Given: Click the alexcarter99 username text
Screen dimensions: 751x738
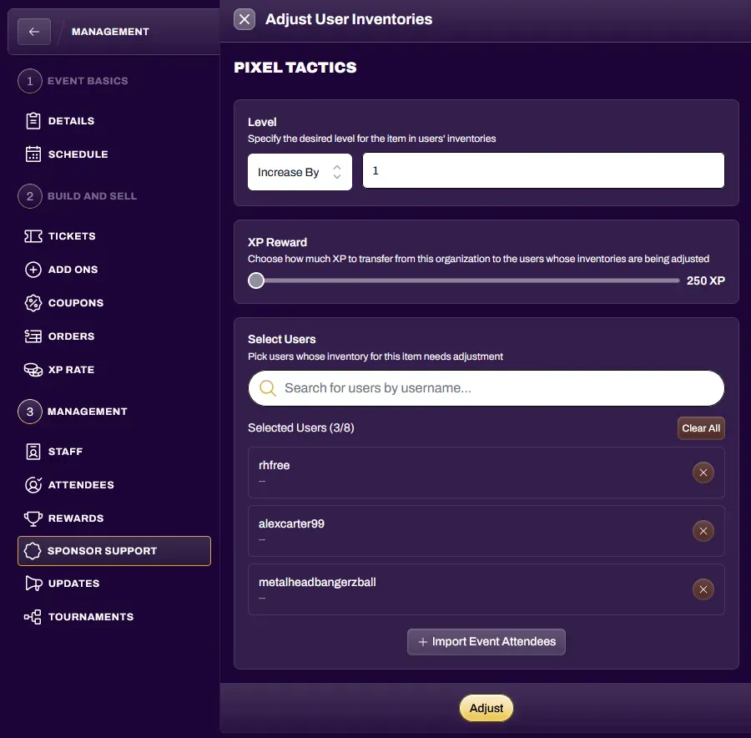Looking at the screenshot, I should 291,523.
